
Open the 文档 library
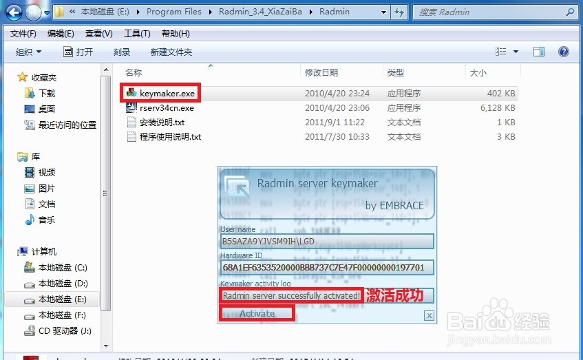(47, 204)
